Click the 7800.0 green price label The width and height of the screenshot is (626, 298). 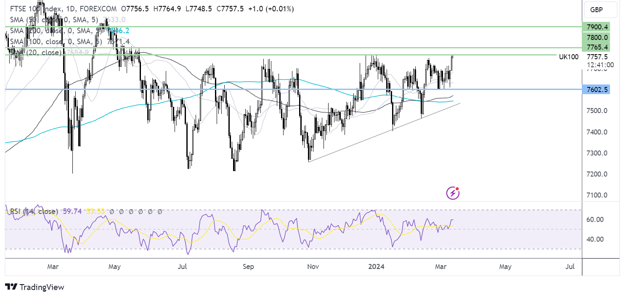596,37
